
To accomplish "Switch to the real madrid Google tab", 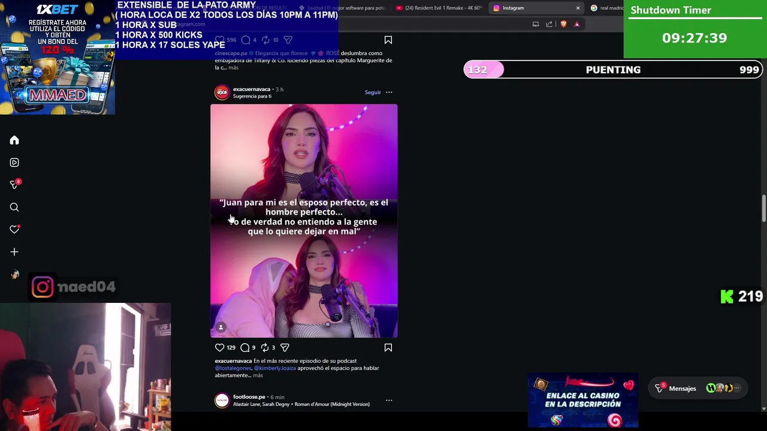I will 606,8.
